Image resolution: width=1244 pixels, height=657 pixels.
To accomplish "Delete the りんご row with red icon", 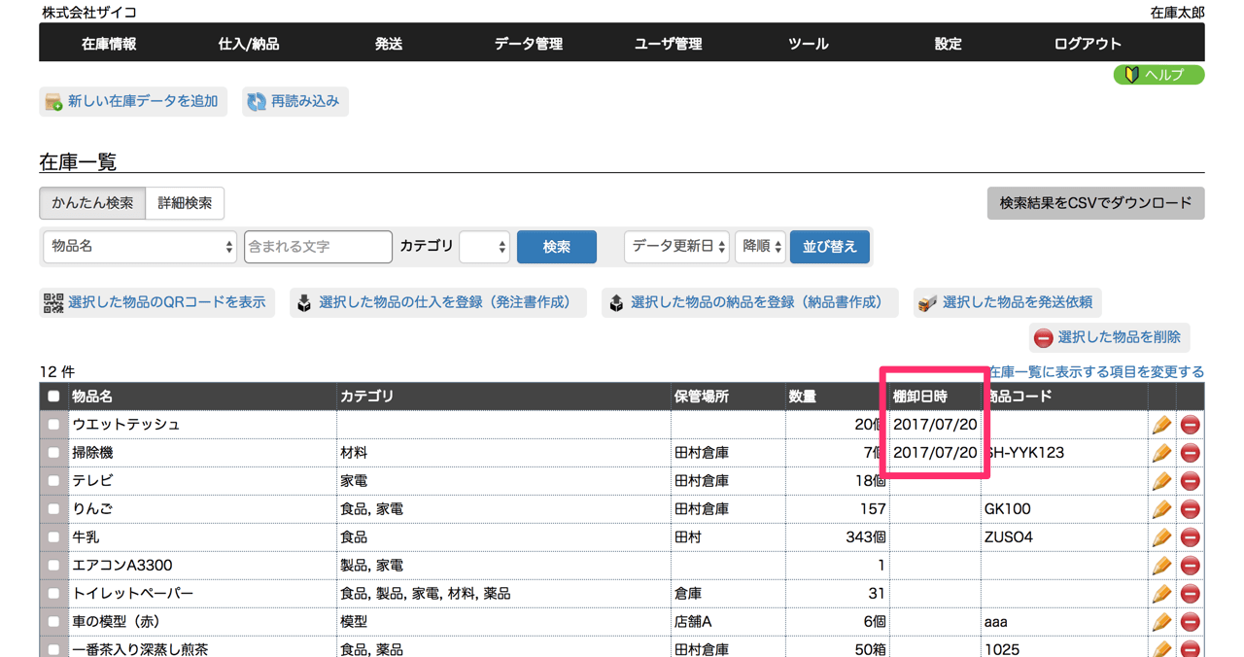I will [1190, 509].
